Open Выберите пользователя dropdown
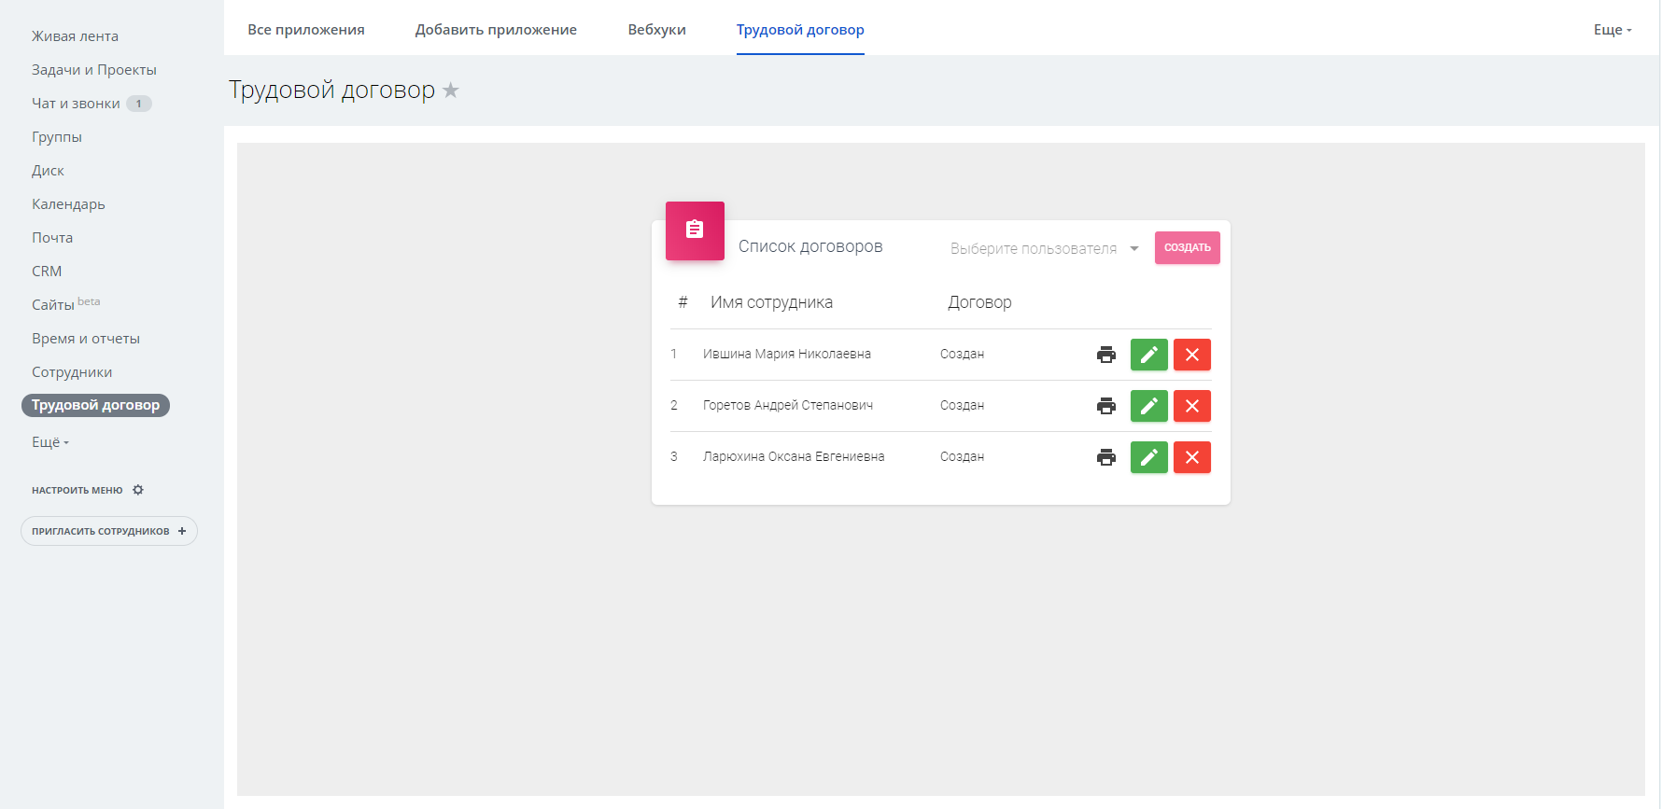Image resolution: width=1661 pixels, height=809 pixels. click(1044, 248)
